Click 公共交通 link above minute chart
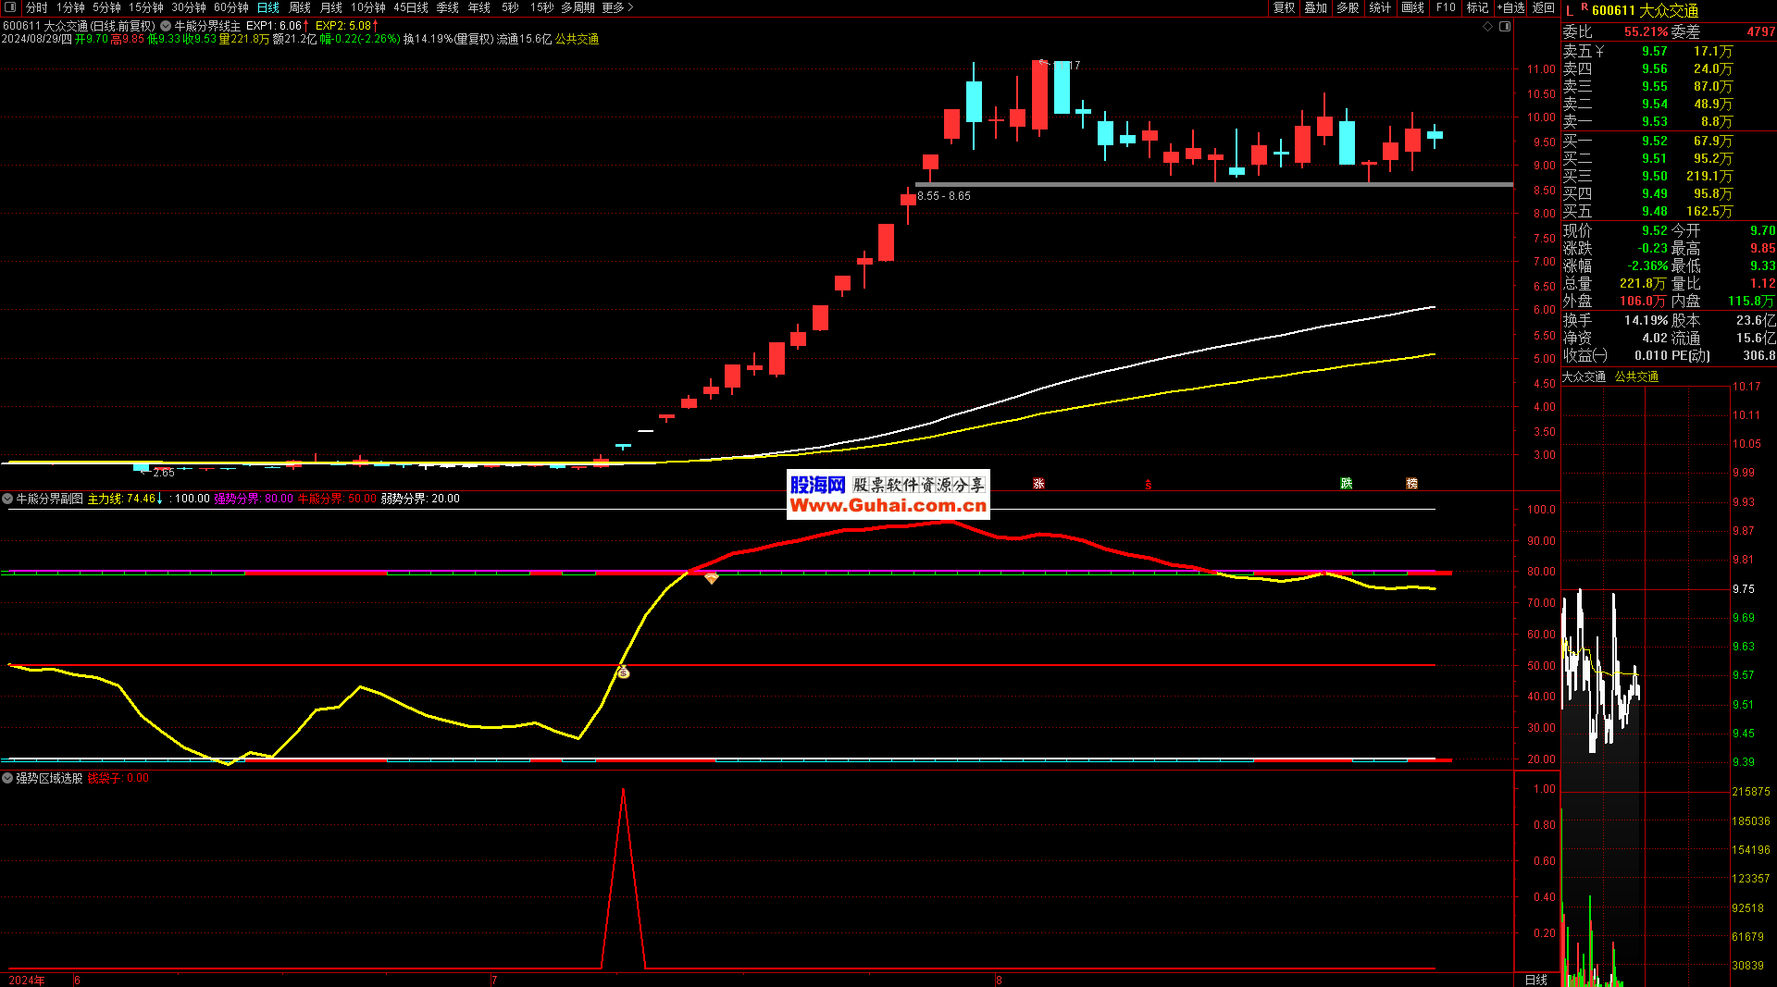The image size is (1777, 987). point(1636,376)
